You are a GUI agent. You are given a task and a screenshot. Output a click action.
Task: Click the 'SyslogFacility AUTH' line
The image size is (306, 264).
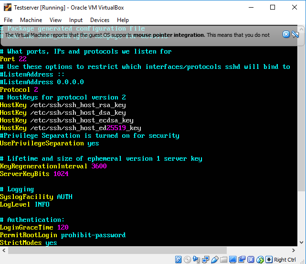point(36,197)
